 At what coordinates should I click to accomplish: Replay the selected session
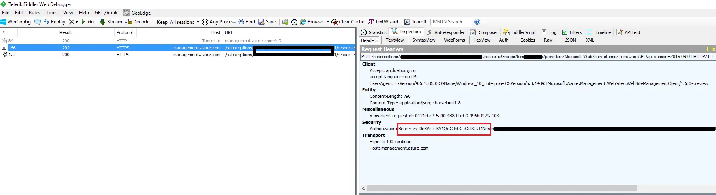[x=54, y=22]
